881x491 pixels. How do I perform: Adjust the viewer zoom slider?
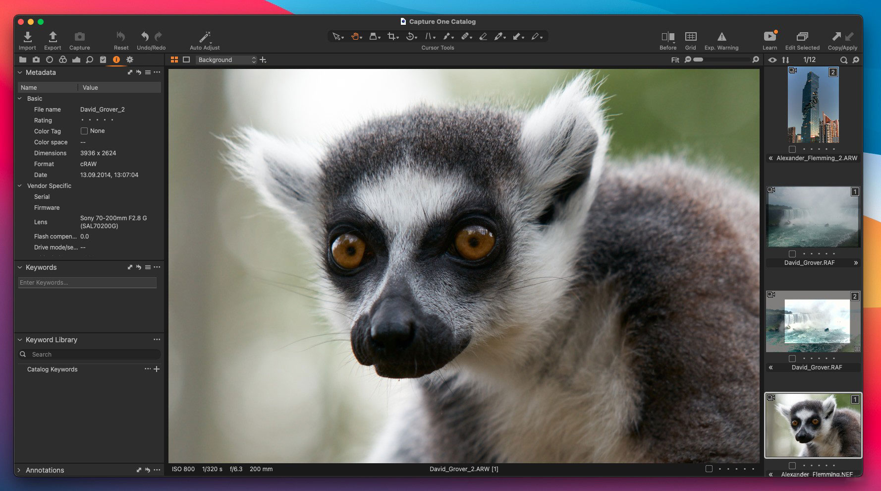pyautogui.click(x=698, y=60)
